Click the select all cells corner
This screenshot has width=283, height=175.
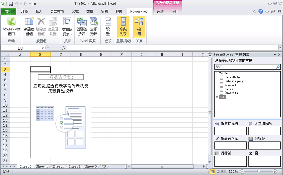[x=5, y=54]
